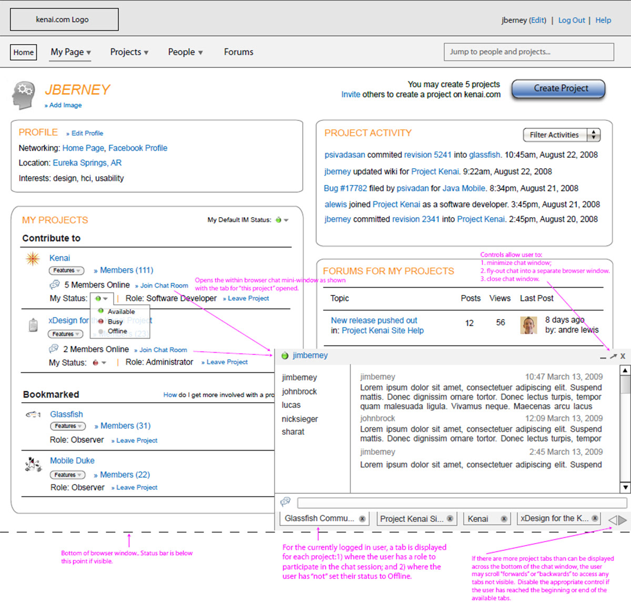
Task: Expand xDesign Features dropdown
Action: click(x=66, y=334)
